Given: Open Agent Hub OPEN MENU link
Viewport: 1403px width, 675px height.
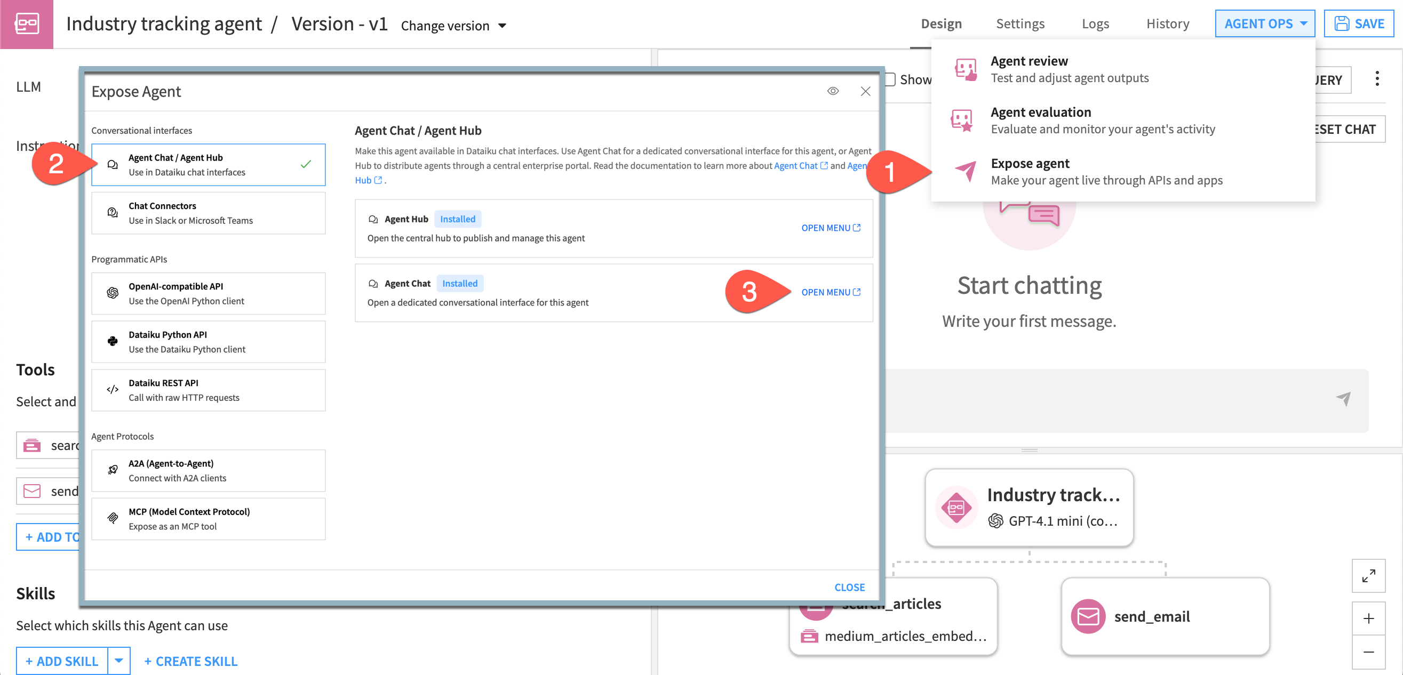Looking at the screenshot, I should click(x=831, y=228).
